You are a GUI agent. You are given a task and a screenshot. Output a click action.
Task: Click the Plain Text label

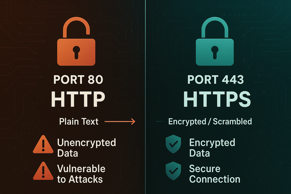pos(79,121)
